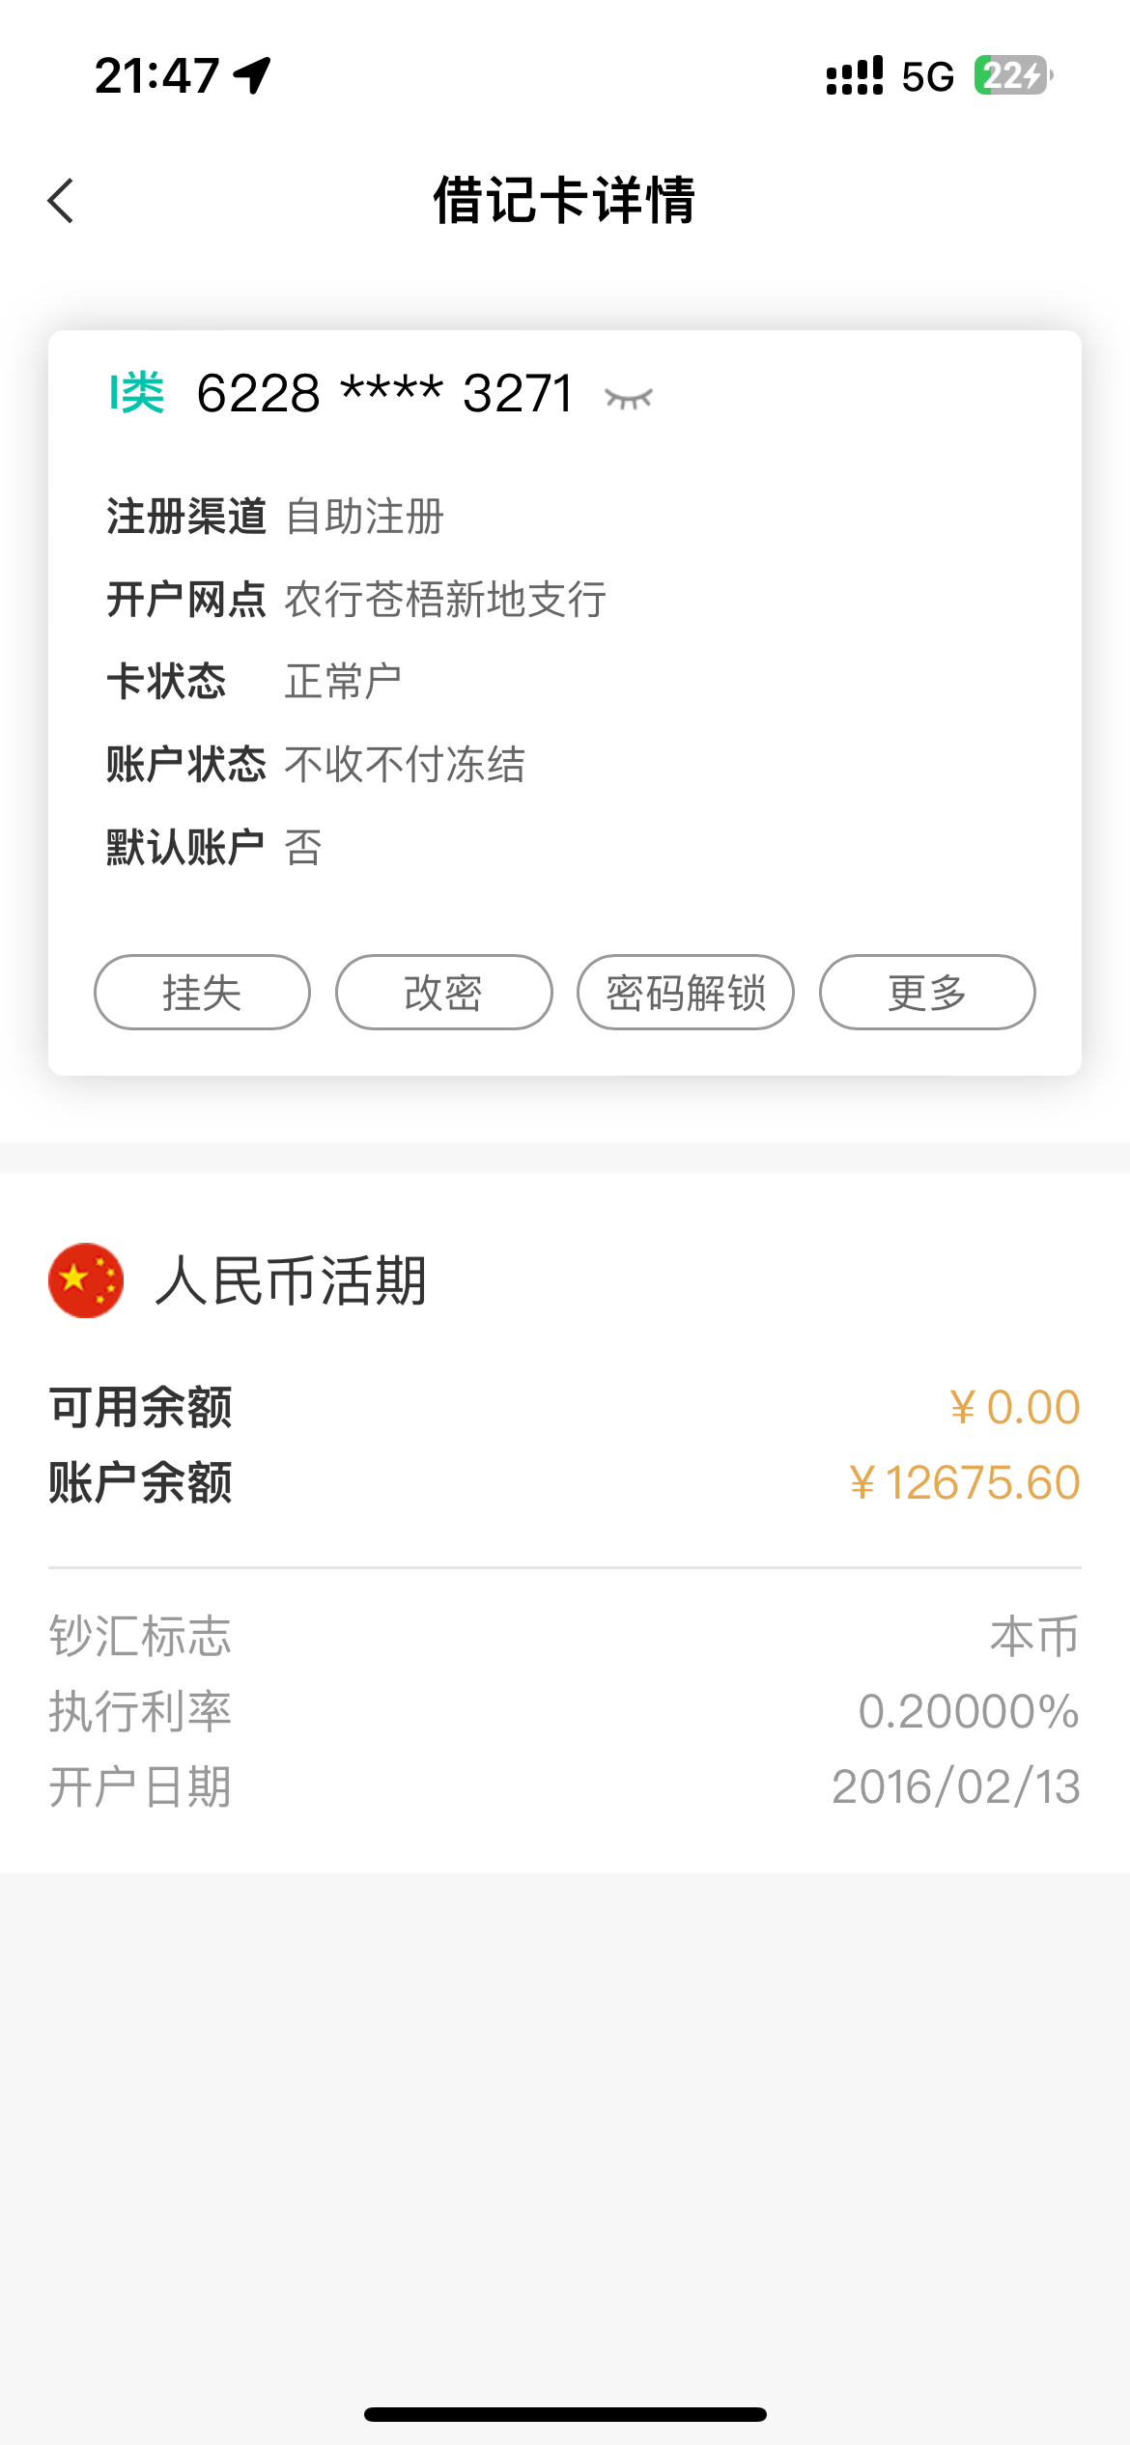Screen dimensions: 1130x2445
Task: Tap the I类 card type badge
Action: (136, 393)
